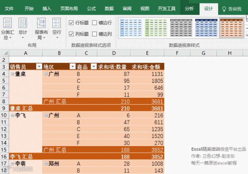The height and width of the screenshot is (174, 248).
Task: Expand the pivot table styles gallery
Action: [247, 35]
